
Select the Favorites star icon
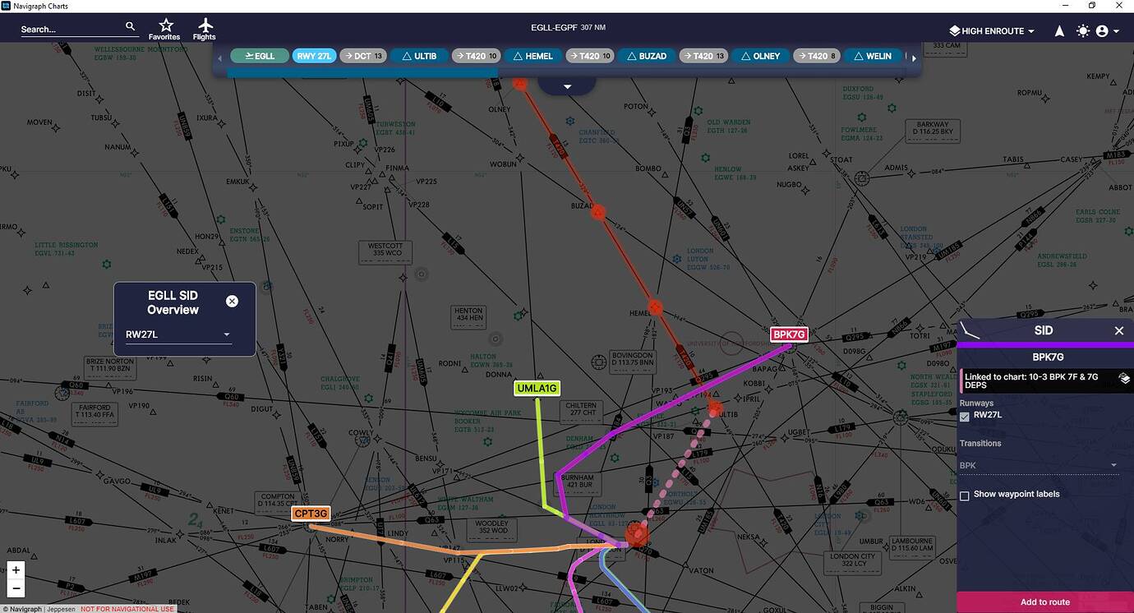[164, 28]
